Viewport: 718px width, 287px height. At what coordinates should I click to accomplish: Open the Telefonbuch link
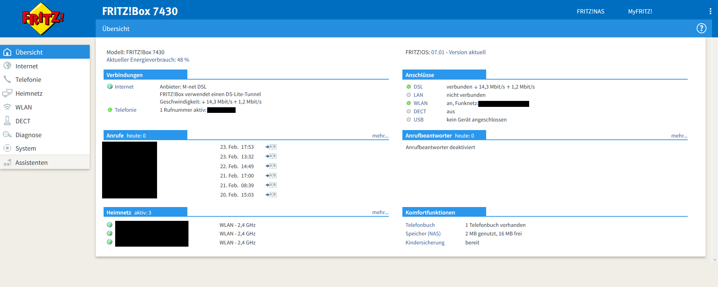coord(420,225)
